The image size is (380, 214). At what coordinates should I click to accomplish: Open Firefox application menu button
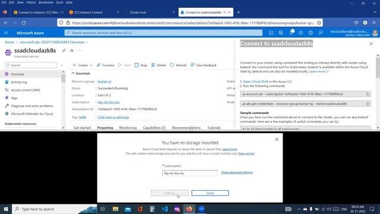pos(374,23)
